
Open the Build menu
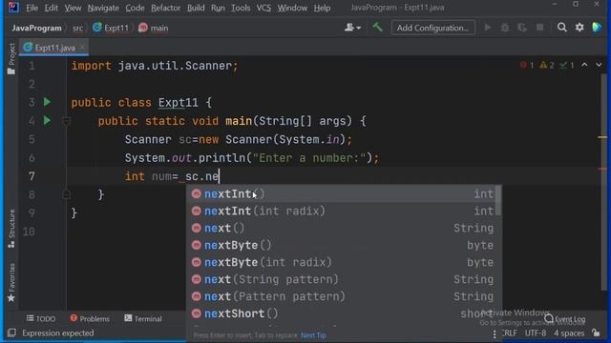coord(196,8)
